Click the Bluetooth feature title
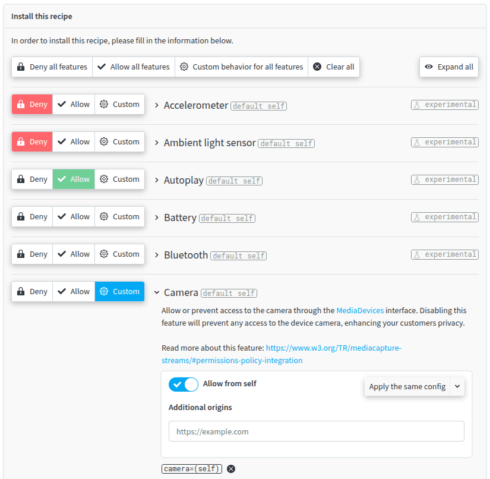The height and width of the screenshot is (479, 490). [186, 255]
